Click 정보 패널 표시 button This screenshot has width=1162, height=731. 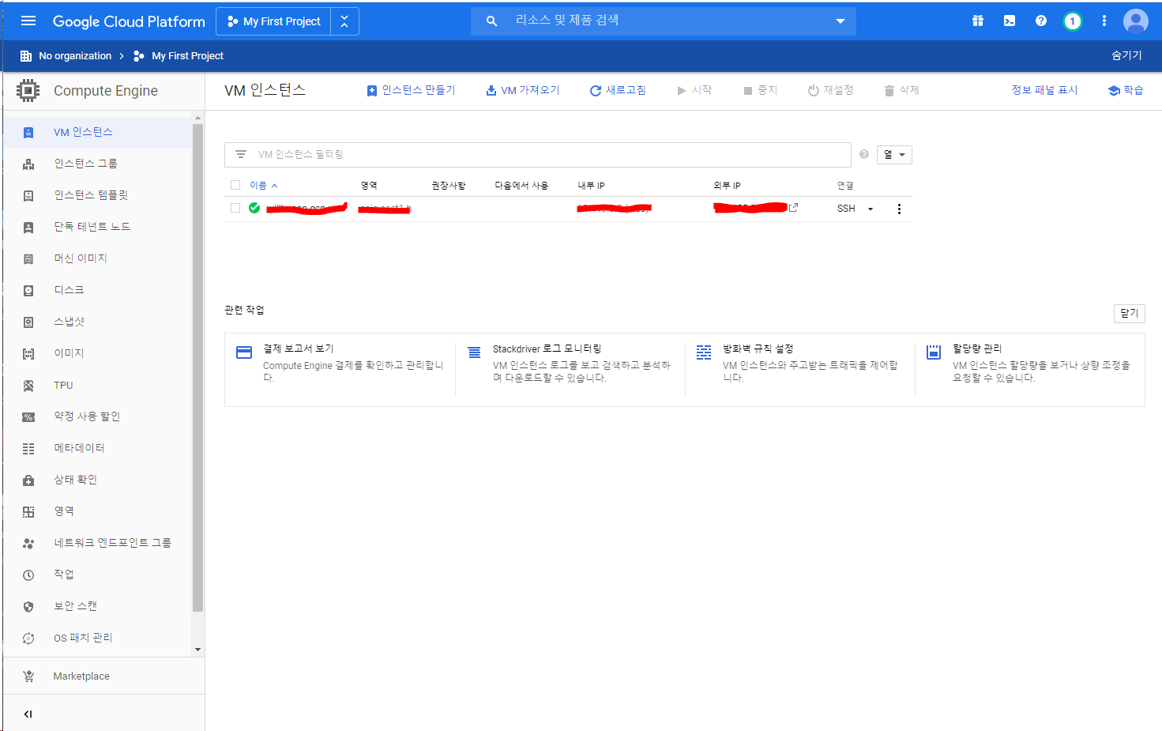1044,90
